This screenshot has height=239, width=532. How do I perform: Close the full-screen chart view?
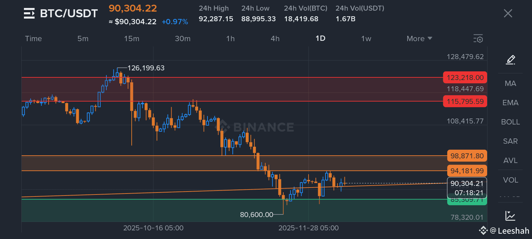coord(508,13)
